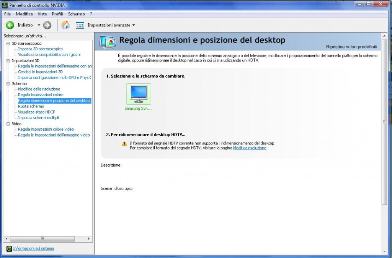This screenshot has height=258, width=392.
Task: Select Imposta configurazione multi-GPU e PhysX
Action: pos(54,78)
